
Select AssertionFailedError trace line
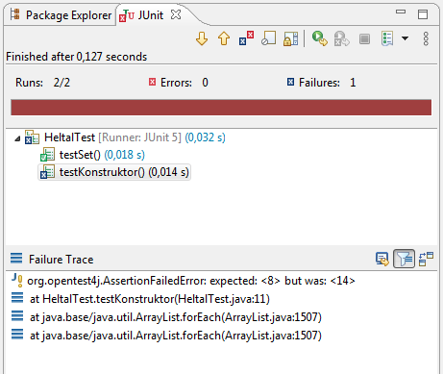[184, 281]
